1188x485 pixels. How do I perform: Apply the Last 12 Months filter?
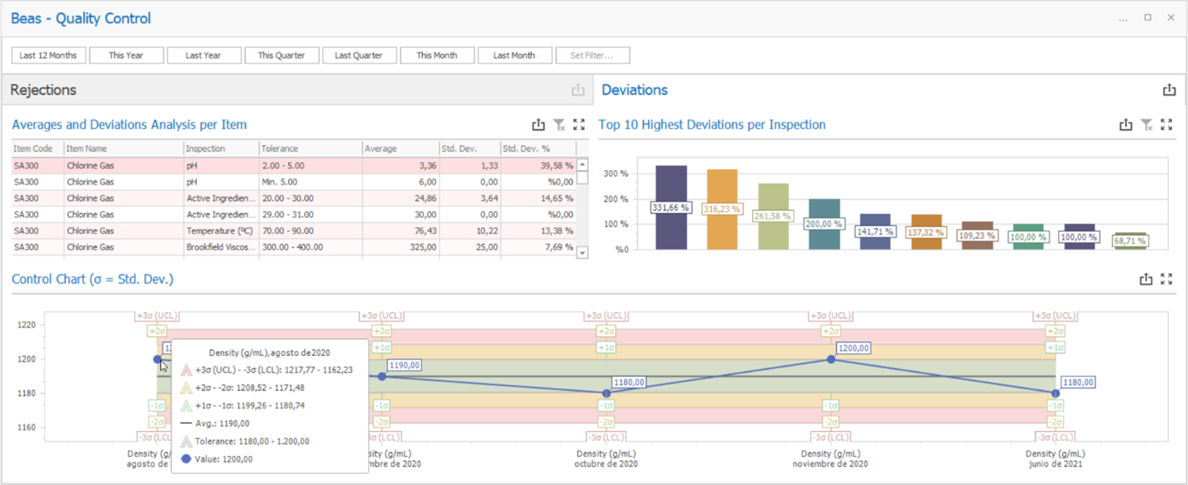click(48, 56)
